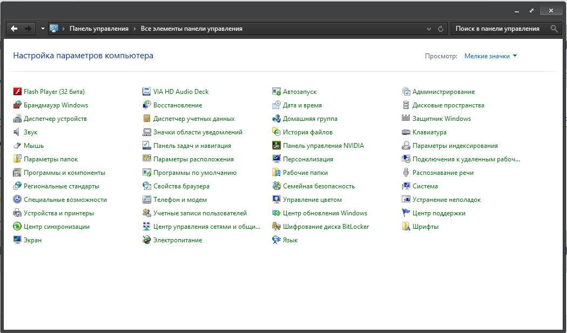Open Учетные записи пользователей
The image size is (567, 333).
coord(200,213)
